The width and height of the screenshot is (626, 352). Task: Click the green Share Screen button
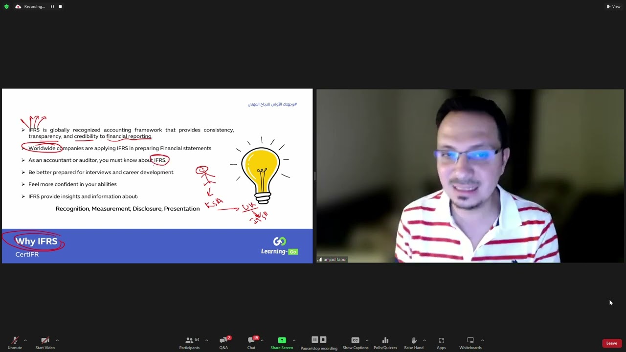click(282, 343)
